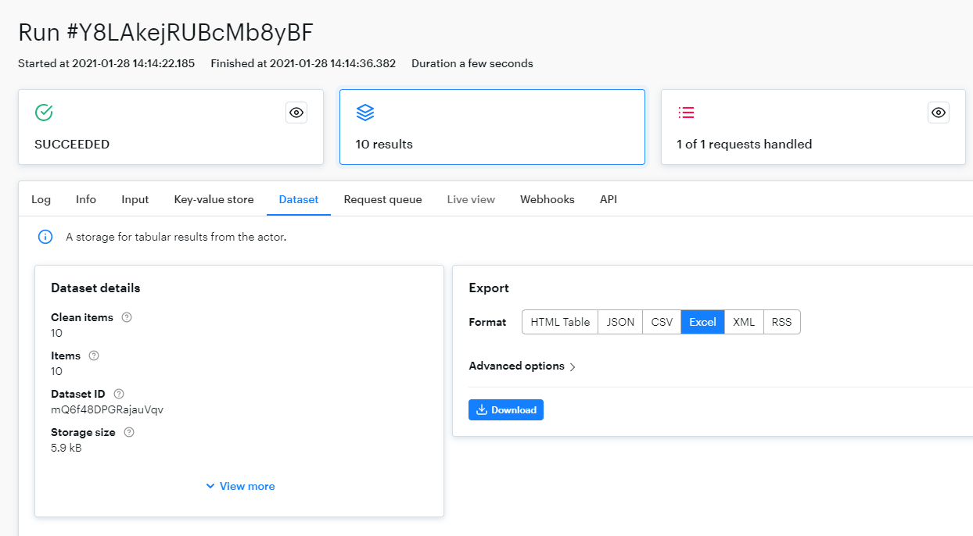This screenshot has width=973, height=536.
Task: Click the Export heading
Action: (489, 288)
